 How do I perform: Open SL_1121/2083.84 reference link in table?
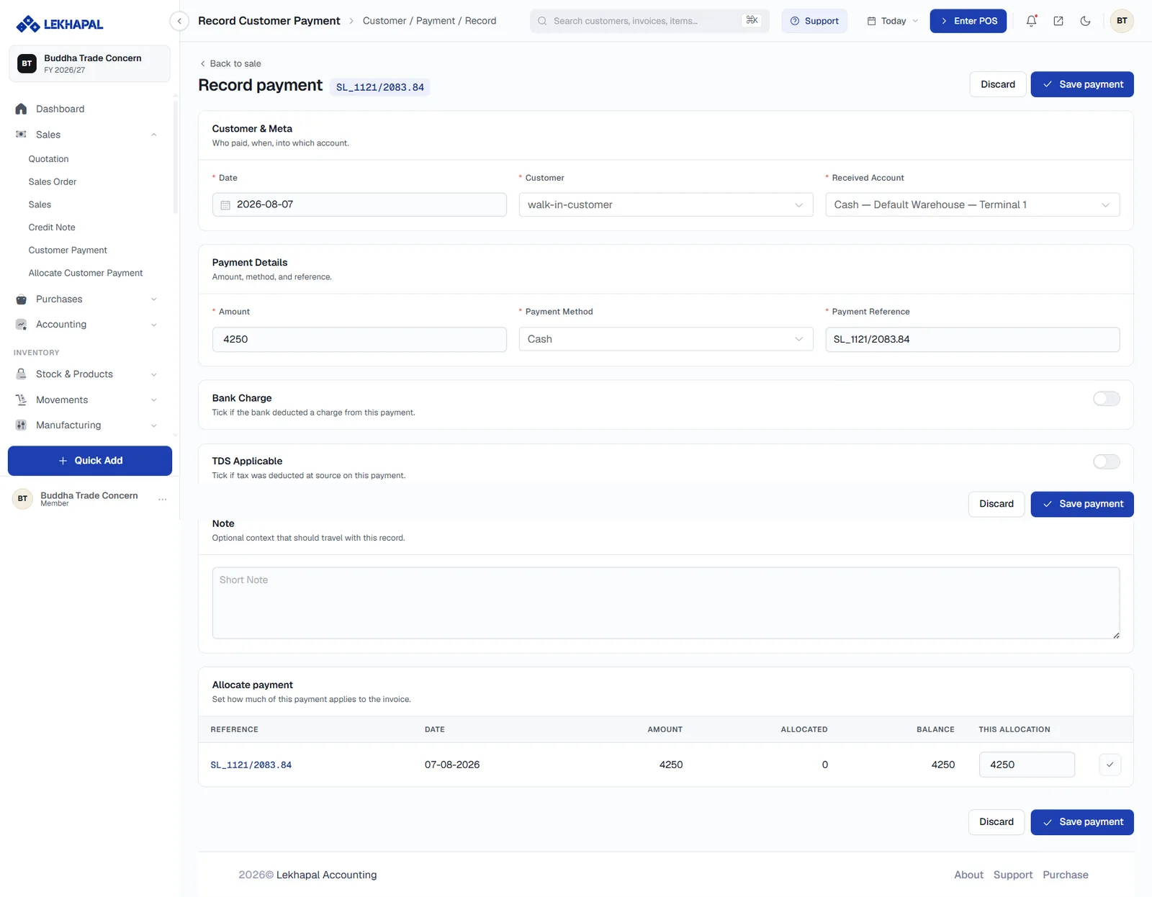251,765
